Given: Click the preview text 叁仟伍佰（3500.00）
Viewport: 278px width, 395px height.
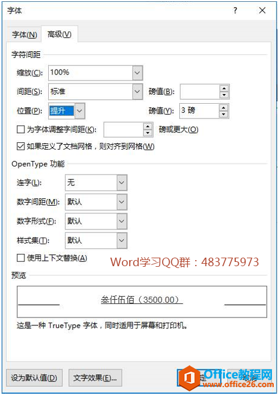Looking at the screenshot, I should (141, 300).
